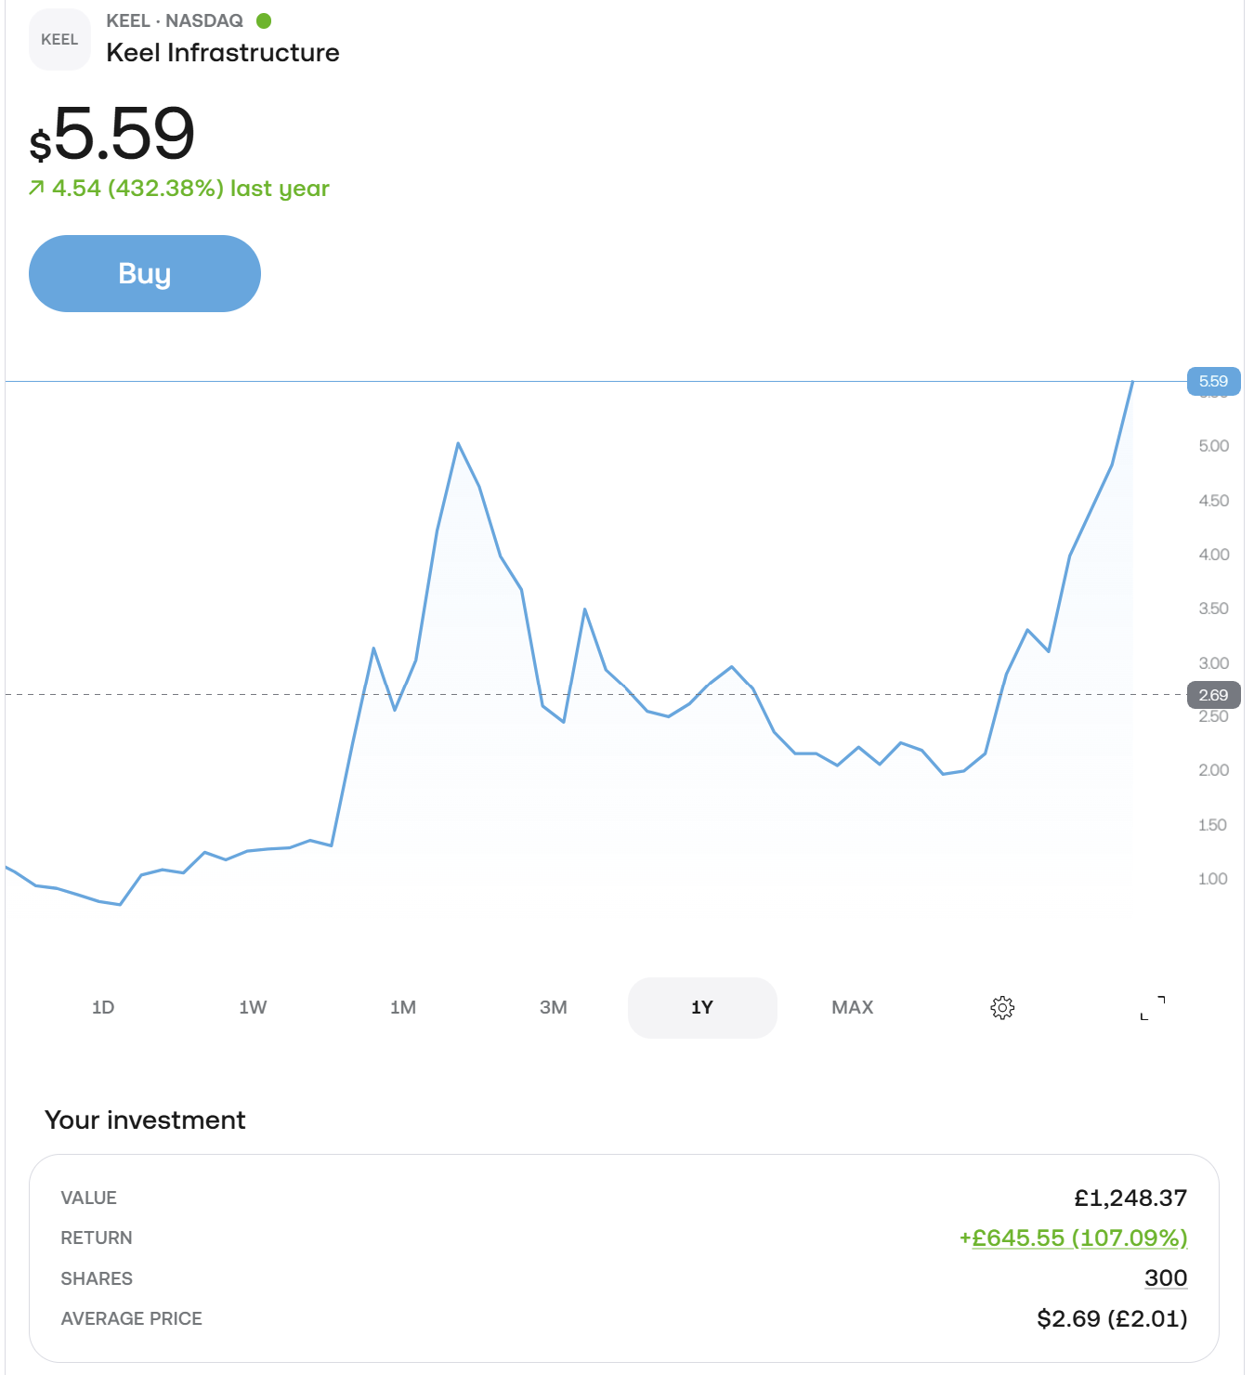The image size is (1254, 1375).
Task: Show the MAX chart range
Action: [853, 1007]
